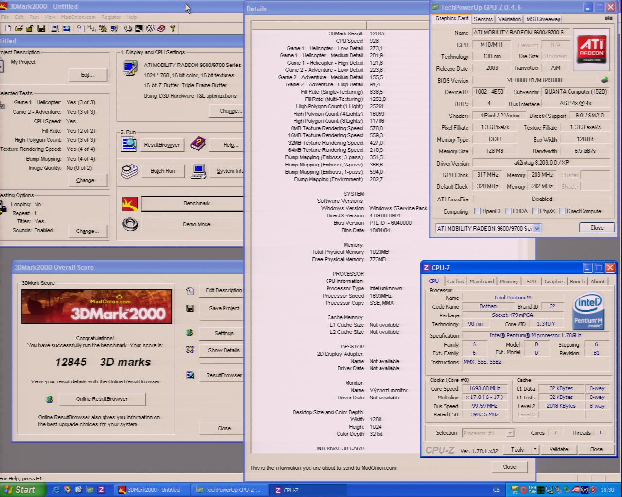Click the 3DMark2000 banner image

coord(96,306)
